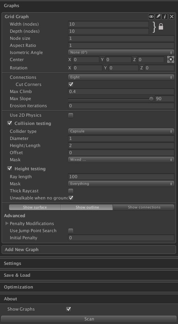The height and width of the screenshot is (324, 178).
Task: Click the Max Slope slider handle
Action: click(151, 99)
